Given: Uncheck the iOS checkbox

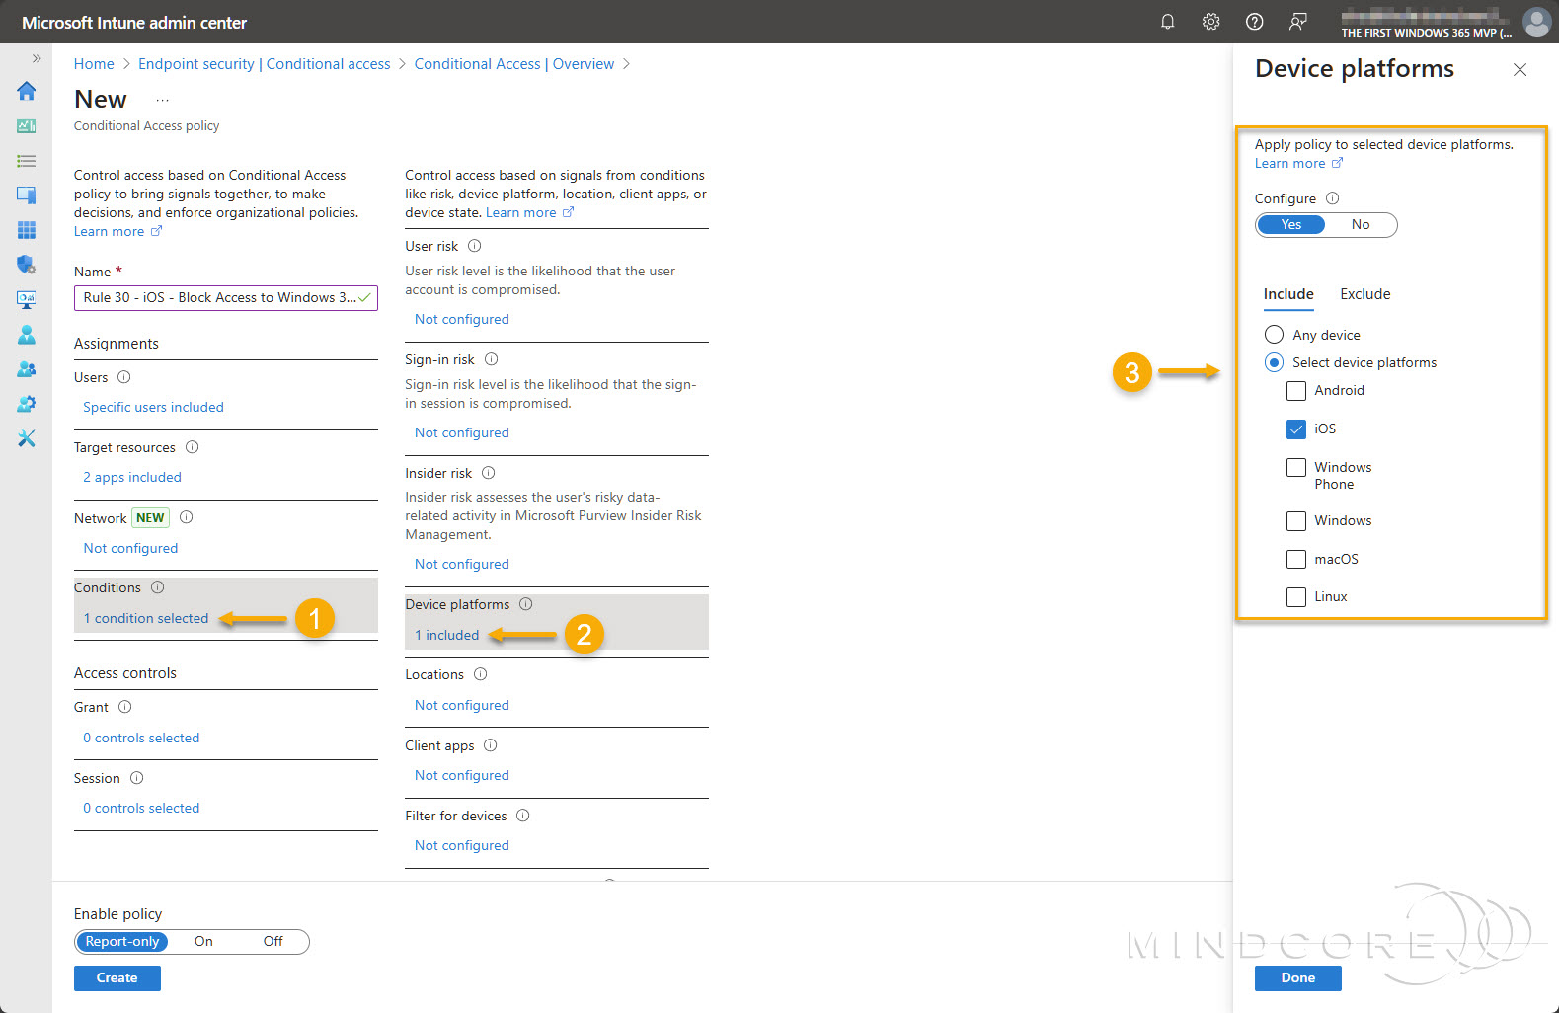Looking at the screenshot, I should click(x=1295, y=429).
